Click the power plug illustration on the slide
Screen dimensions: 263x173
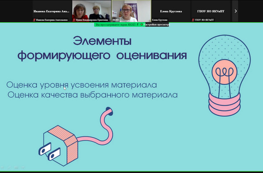point(76,137)
